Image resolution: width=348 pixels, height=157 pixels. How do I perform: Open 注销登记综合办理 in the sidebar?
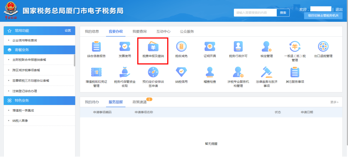click(24, 91)
